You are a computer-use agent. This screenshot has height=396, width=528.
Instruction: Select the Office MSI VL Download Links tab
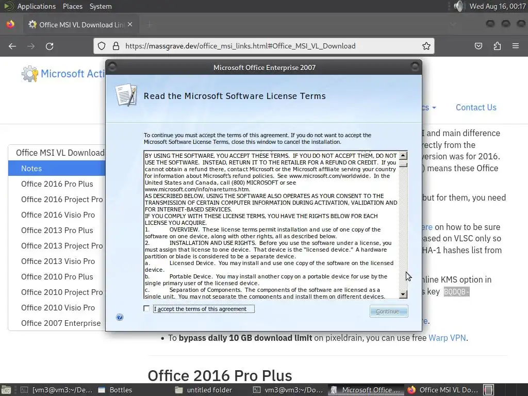[x=81, y=25]
